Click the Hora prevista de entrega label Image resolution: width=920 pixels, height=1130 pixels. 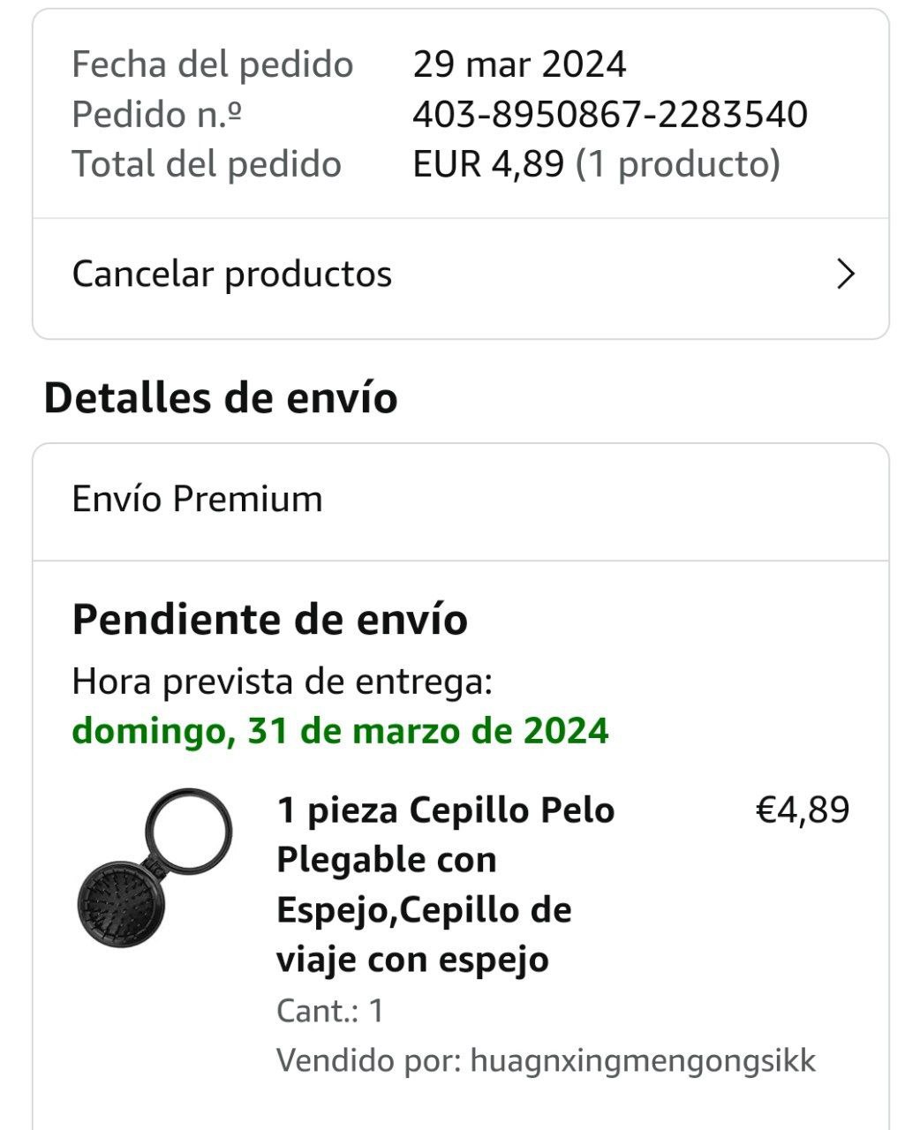(282, 682)
